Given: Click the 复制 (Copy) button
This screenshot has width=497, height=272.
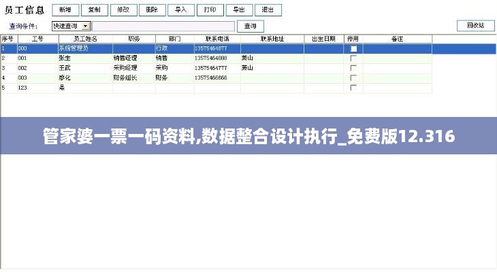Looking at the screenshot, I should pyautogui.click(x=95, y=10).
